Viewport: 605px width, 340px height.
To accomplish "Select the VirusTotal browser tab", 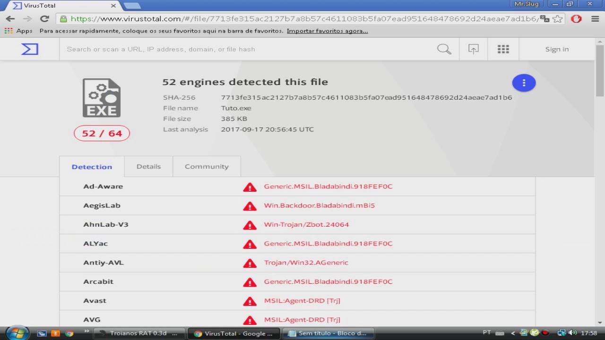I will coord(65,6).
